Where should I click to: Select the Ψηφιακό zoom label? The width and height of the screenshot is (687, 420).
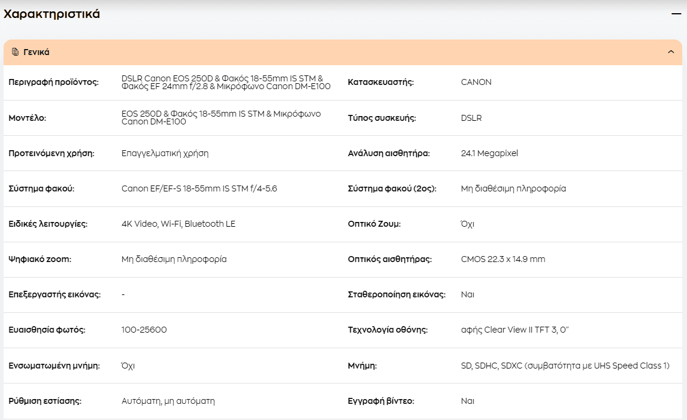pyautogui.click(x=40, y=260)
